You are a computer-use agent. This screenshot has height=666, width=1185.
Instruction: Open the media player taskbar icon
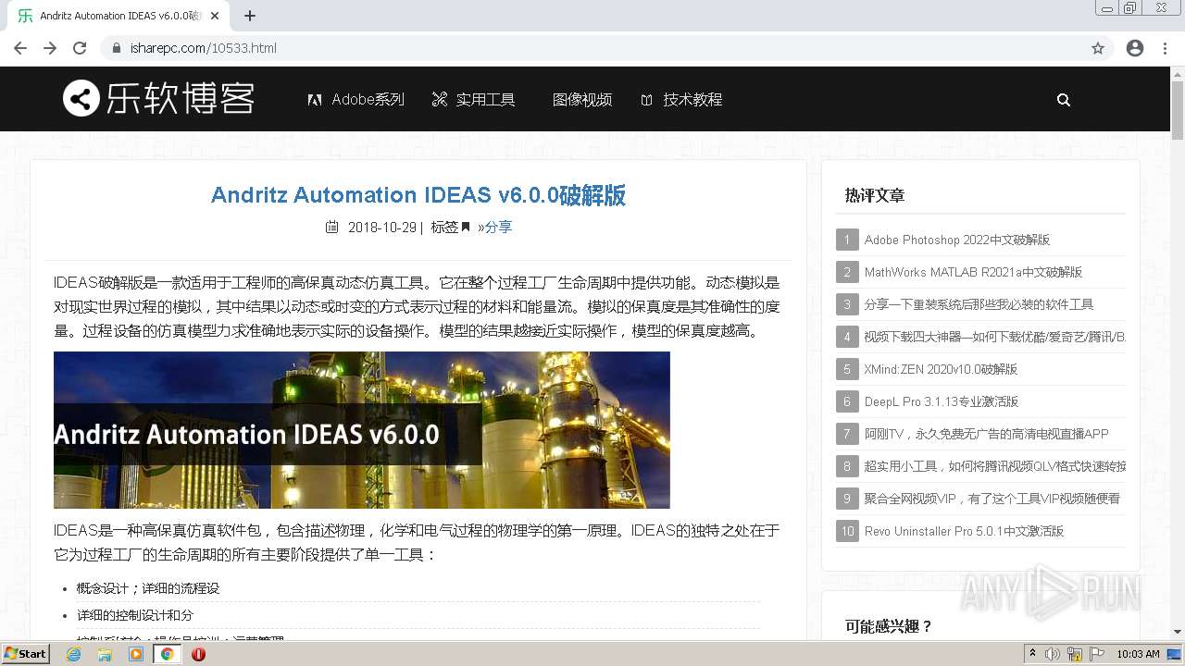[x=136, y=654]
